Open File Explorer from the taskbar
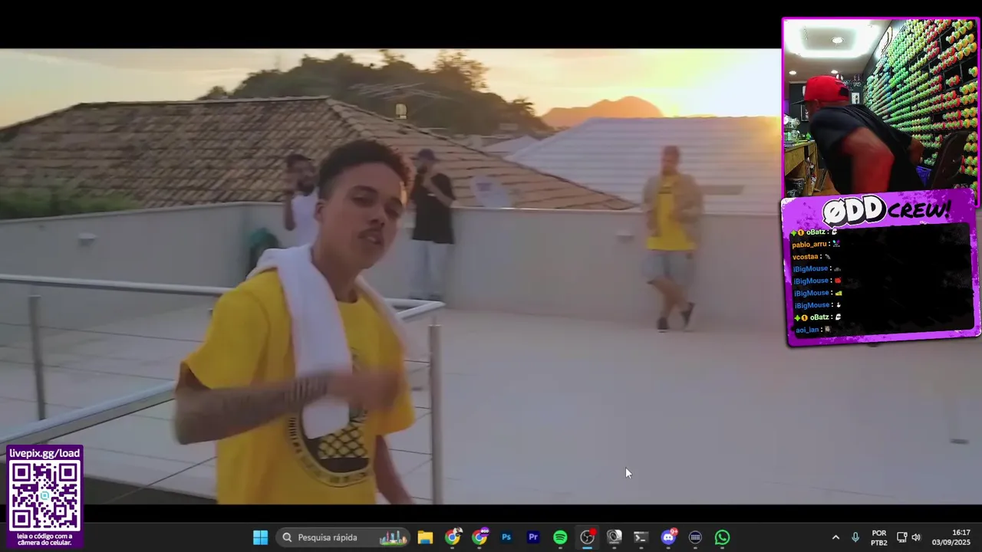 425,537
